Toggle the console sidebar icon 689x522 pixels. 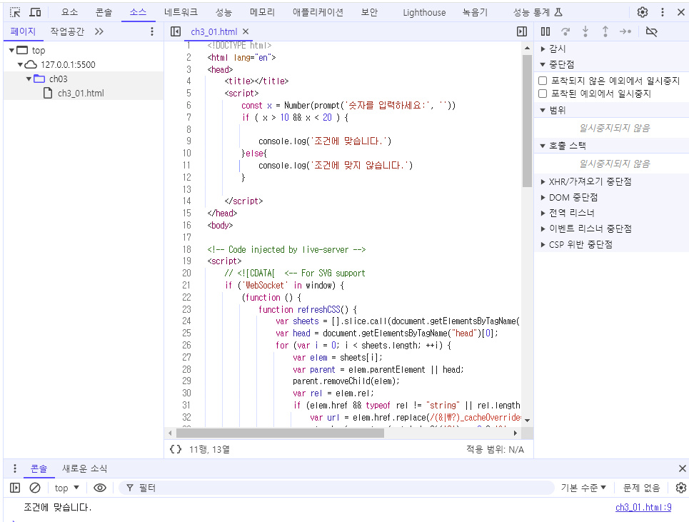(x=15, y=488)
